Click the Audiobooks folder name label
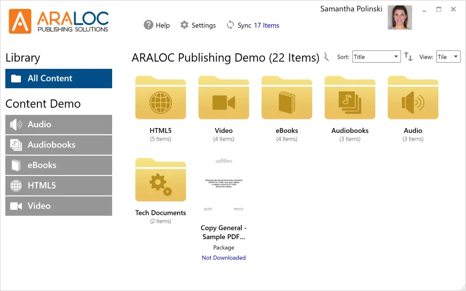The width and height of the screenshot is (466, 291). 350,130
